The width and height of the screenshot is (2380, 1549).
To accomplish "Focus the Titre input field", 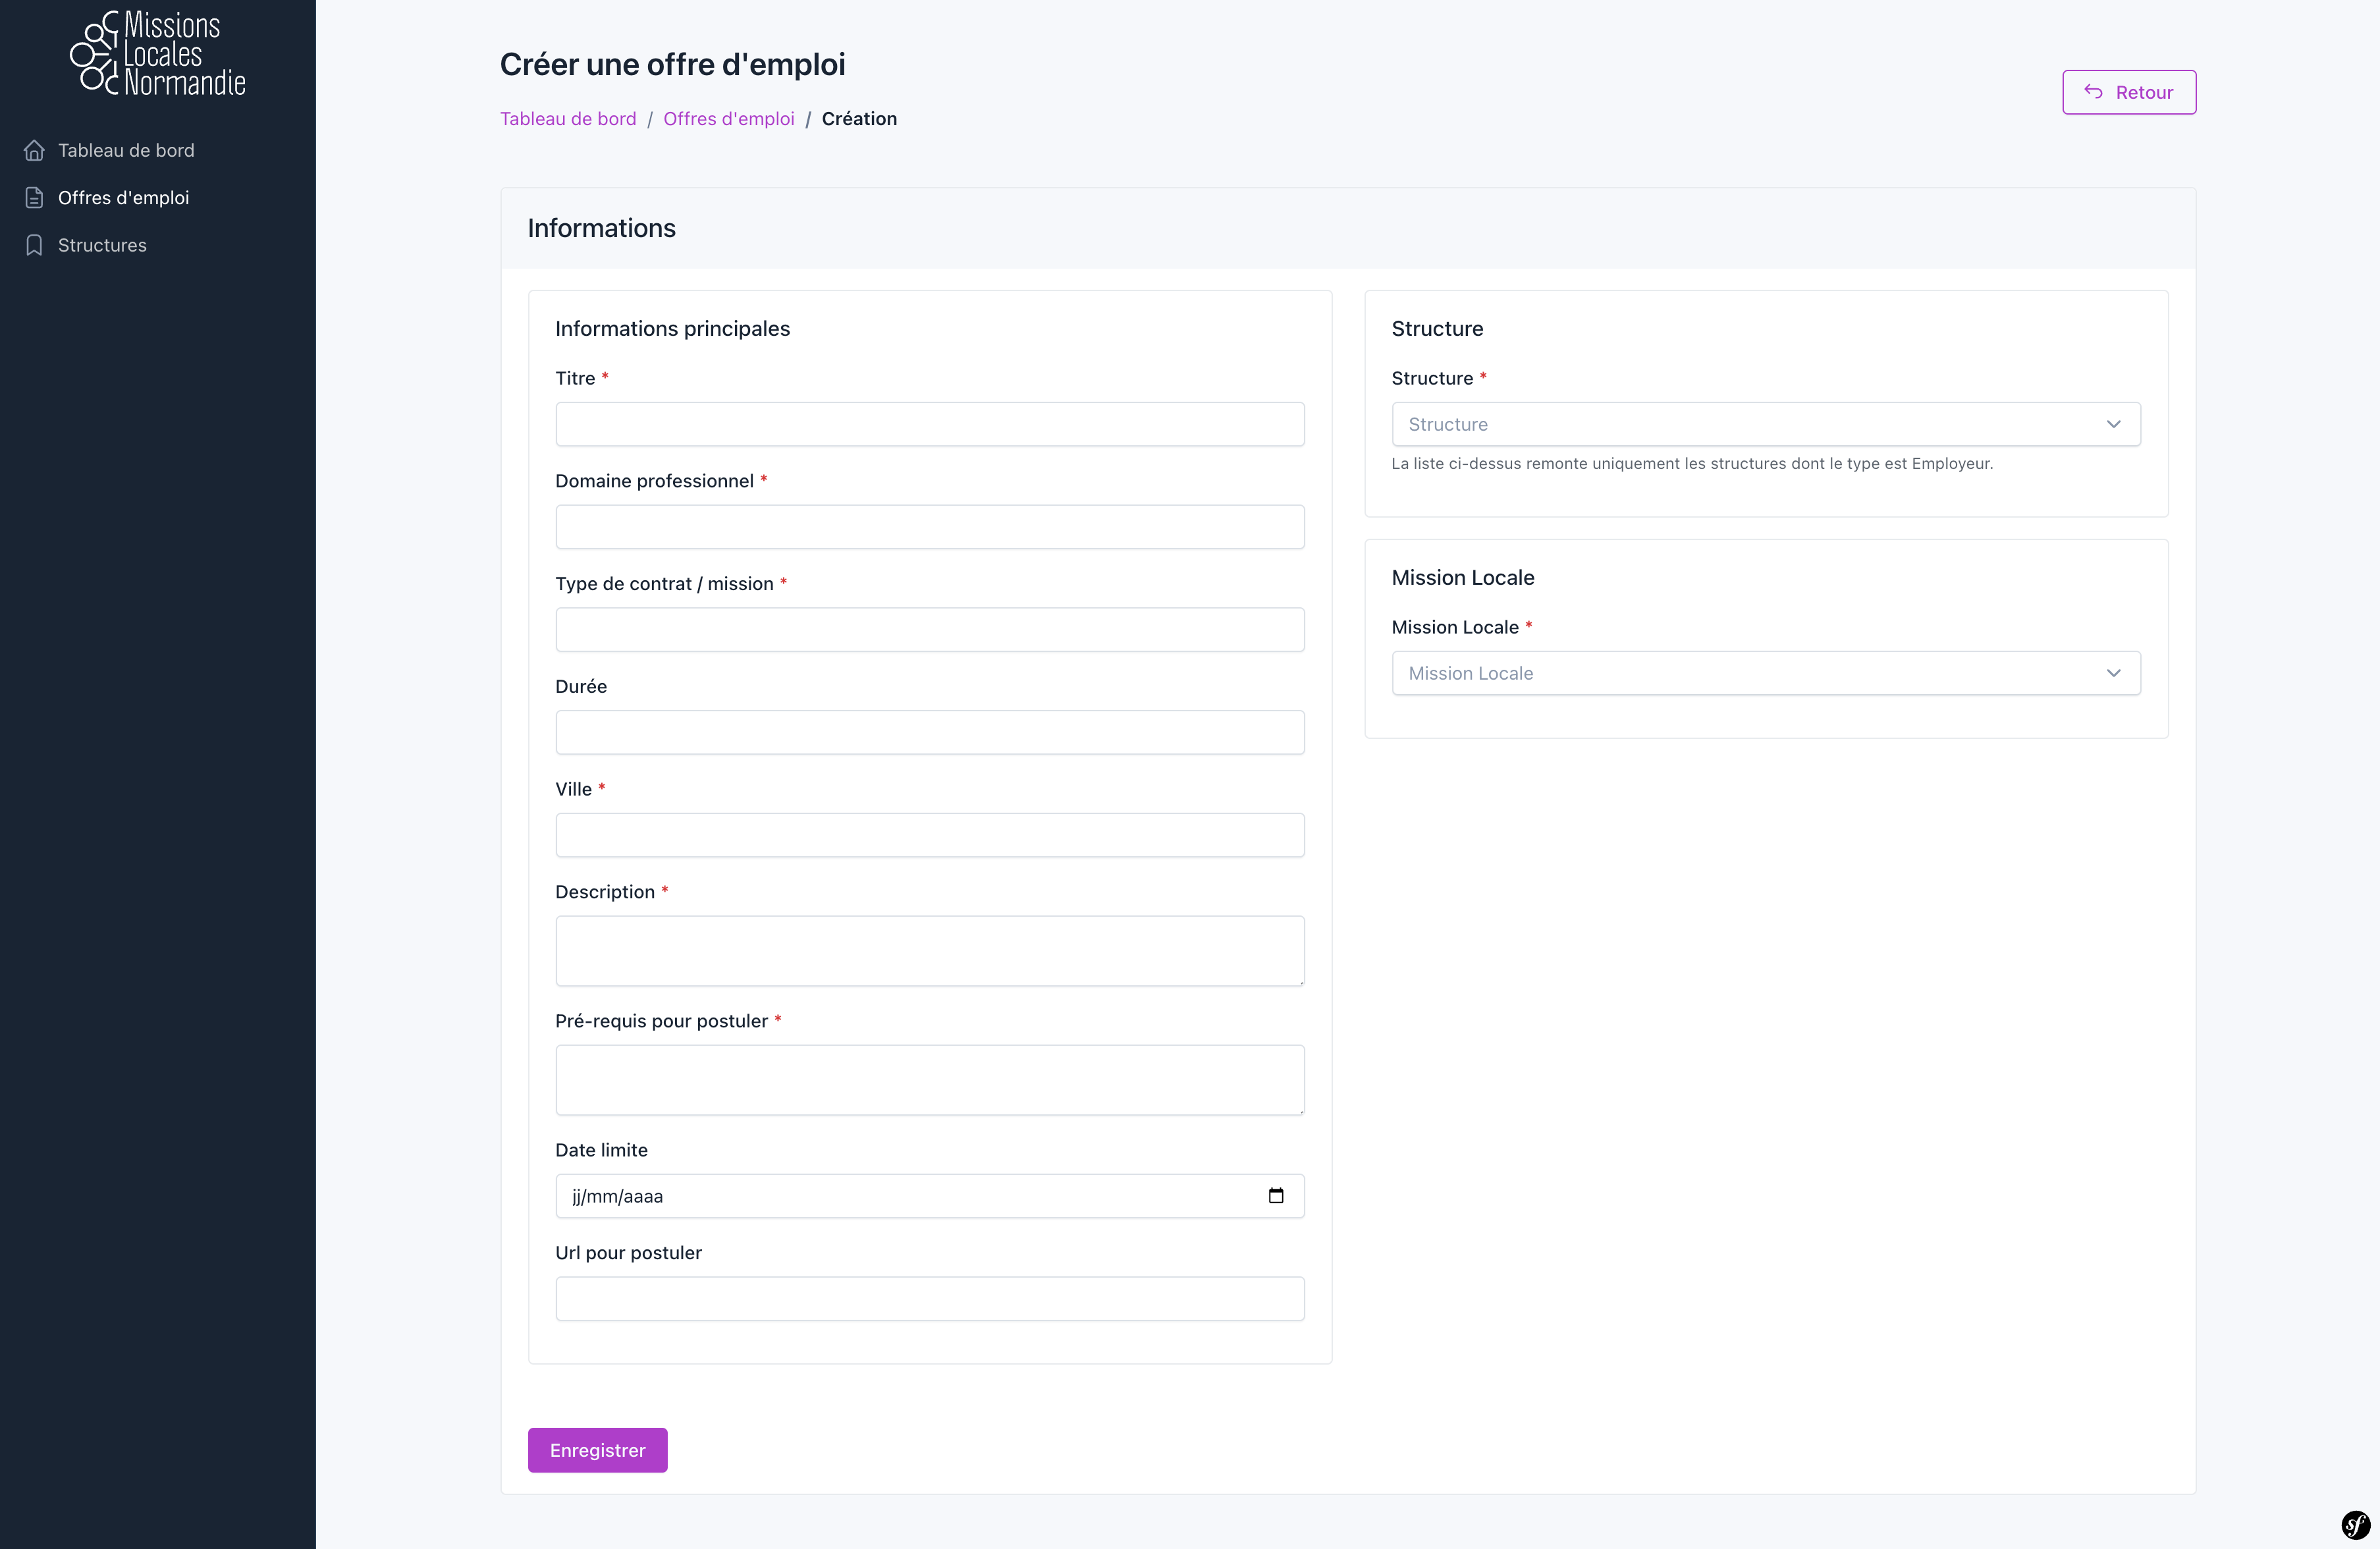I will 929,424.
